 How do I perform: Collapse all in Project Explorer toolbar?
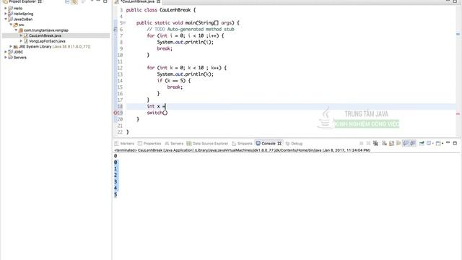click(x=67, y=1)
